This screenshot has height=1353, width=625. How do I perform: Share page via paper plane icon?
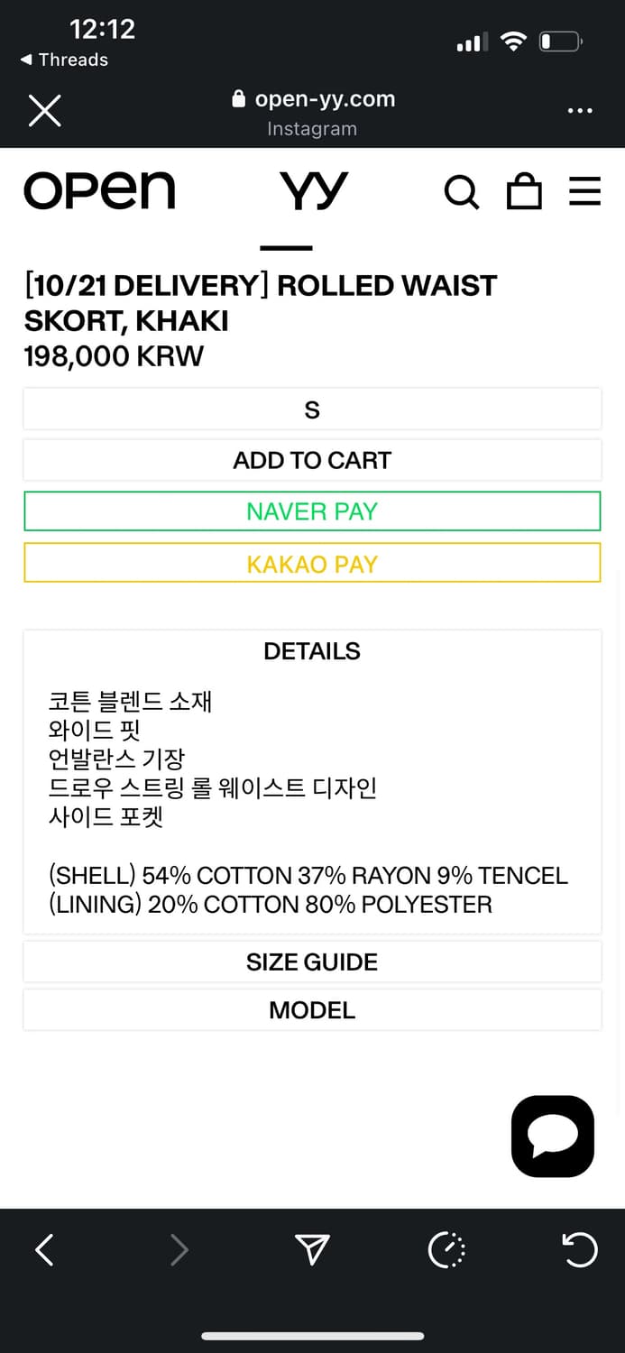coord(312,1250)
